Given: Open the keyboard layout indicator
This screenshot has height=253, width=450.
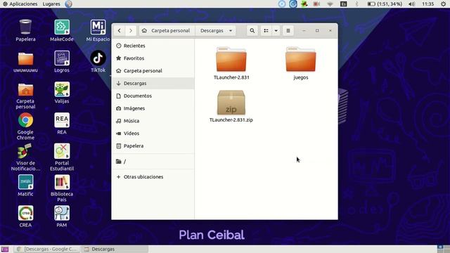Looking at the screenshot, I should point(344,4).
